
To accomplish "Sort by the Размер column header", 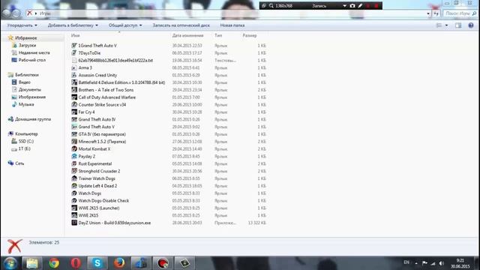I will click(250, 35).
